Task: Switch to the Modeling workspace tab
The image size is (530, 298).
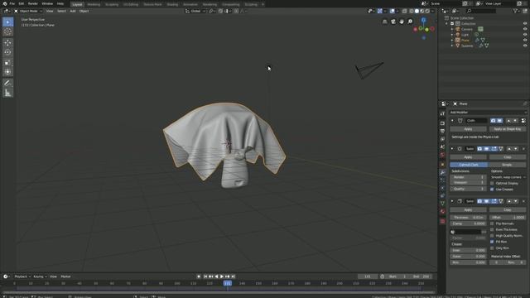Action: (x=94, y=4)
